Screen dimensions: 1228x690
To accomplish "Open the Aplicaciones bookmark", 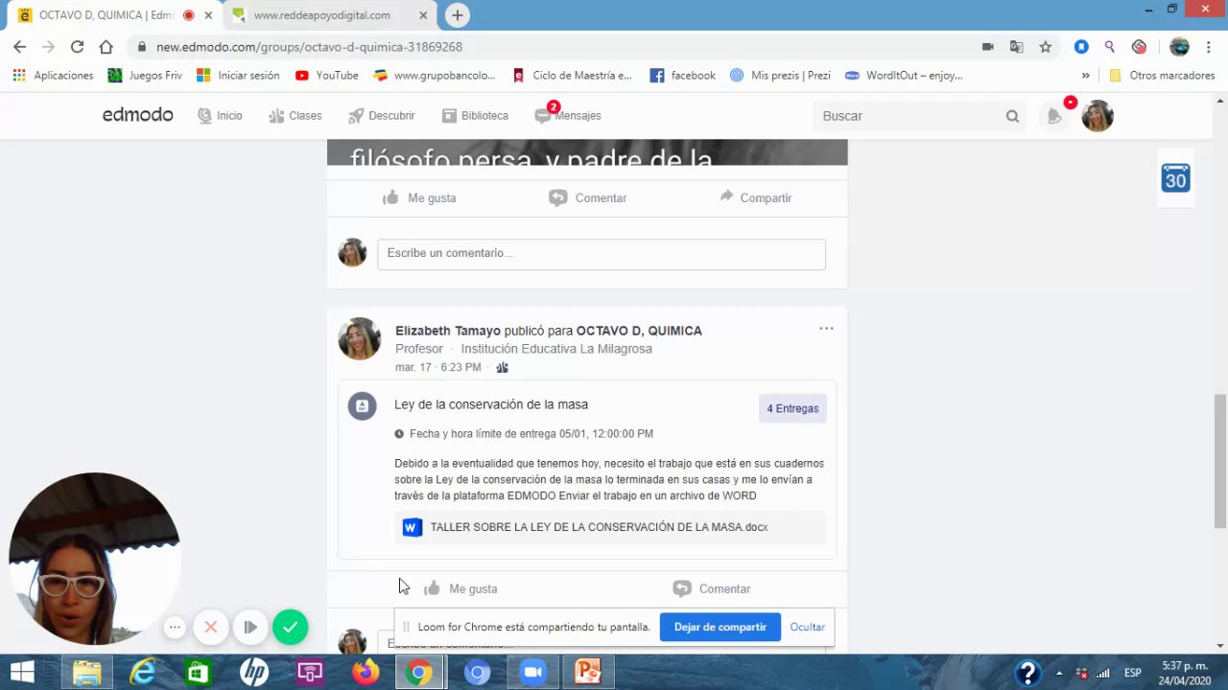I will [53, 75].
